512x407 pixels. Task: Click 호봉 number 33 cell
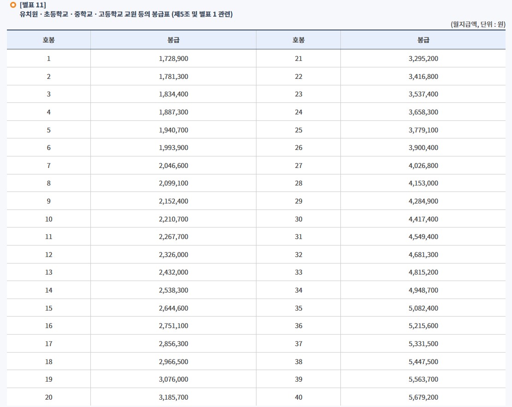tap(298, 272)
